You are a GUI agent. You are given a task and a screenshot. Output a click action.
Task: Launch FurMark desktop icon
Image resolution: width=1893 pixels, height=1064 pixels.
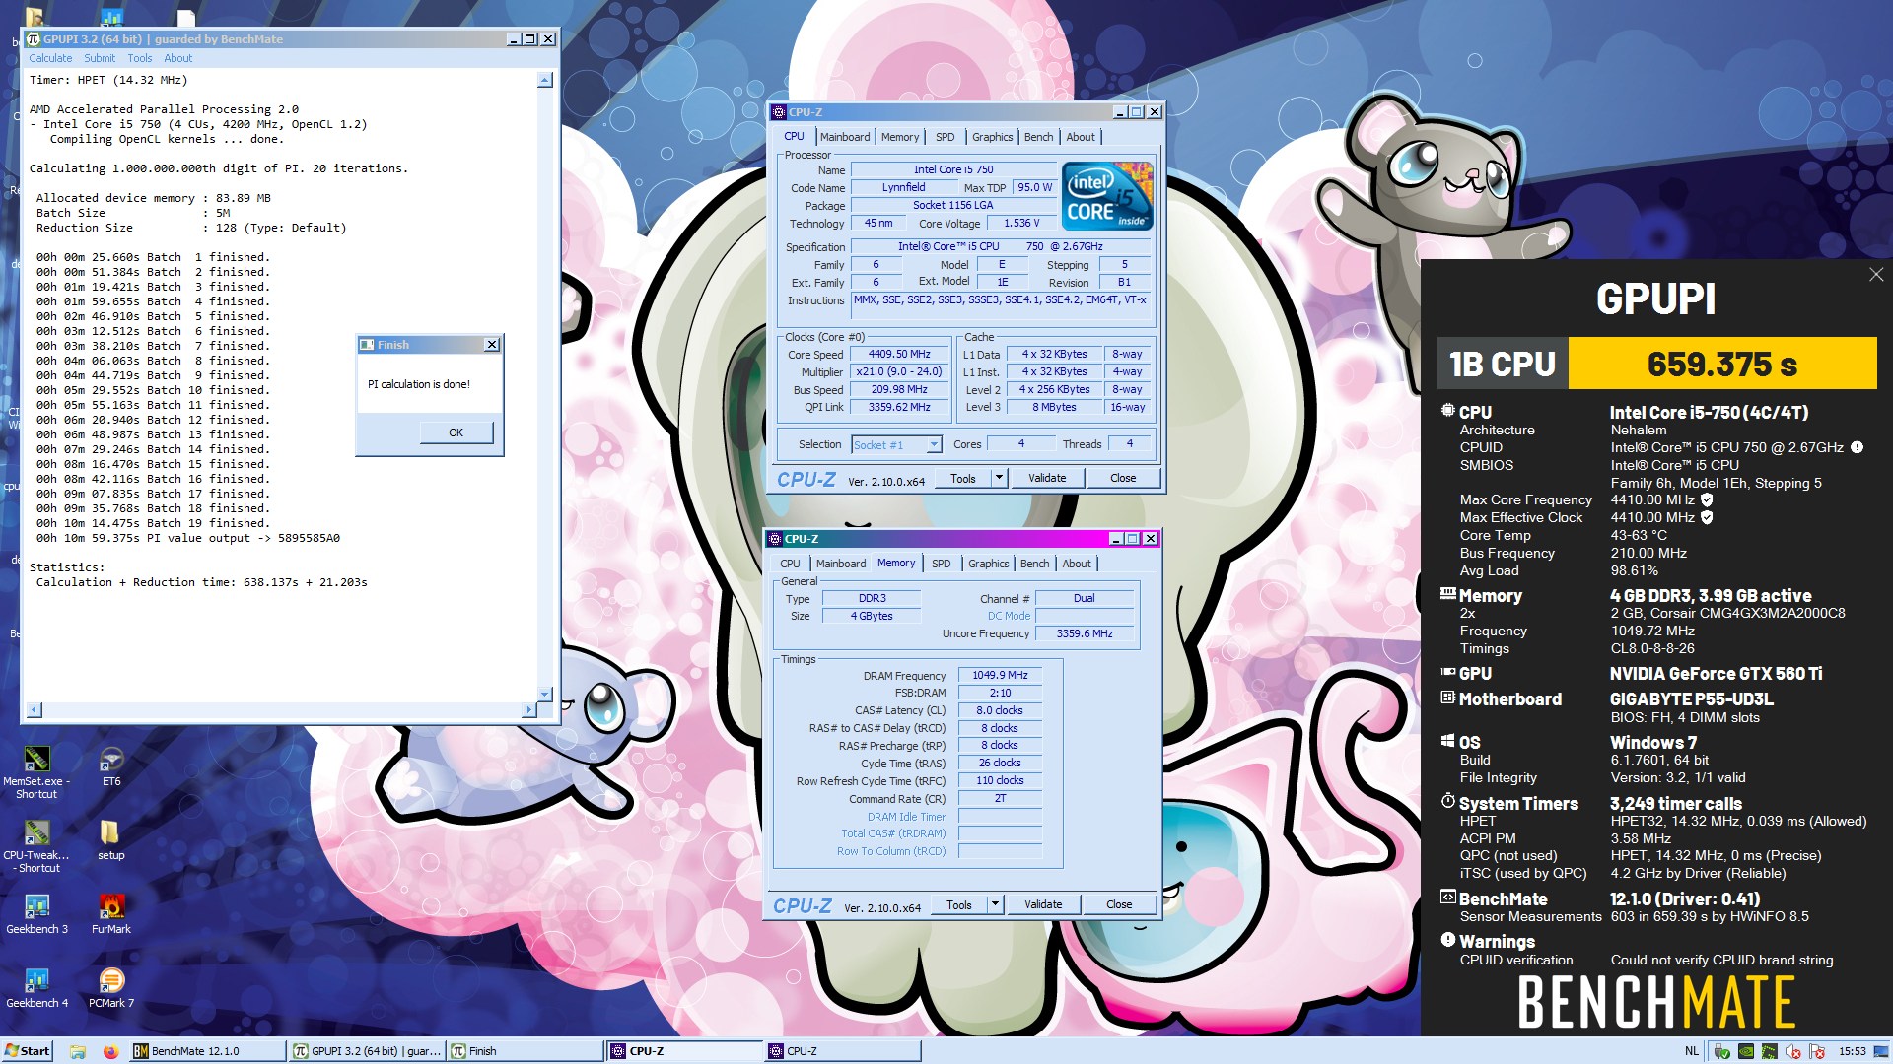click(111, 914)
